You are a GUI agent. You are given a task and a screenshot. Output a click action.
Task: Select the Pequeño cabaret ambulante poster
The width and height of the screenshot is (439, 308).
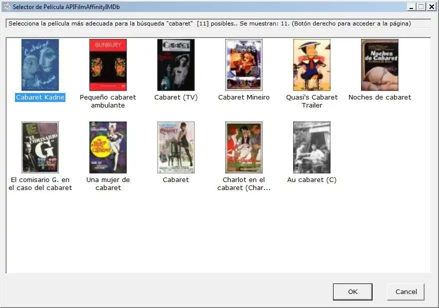pos(108,64)
